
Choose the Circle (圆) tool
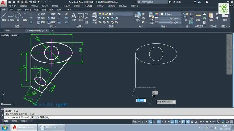coord(18,16)
